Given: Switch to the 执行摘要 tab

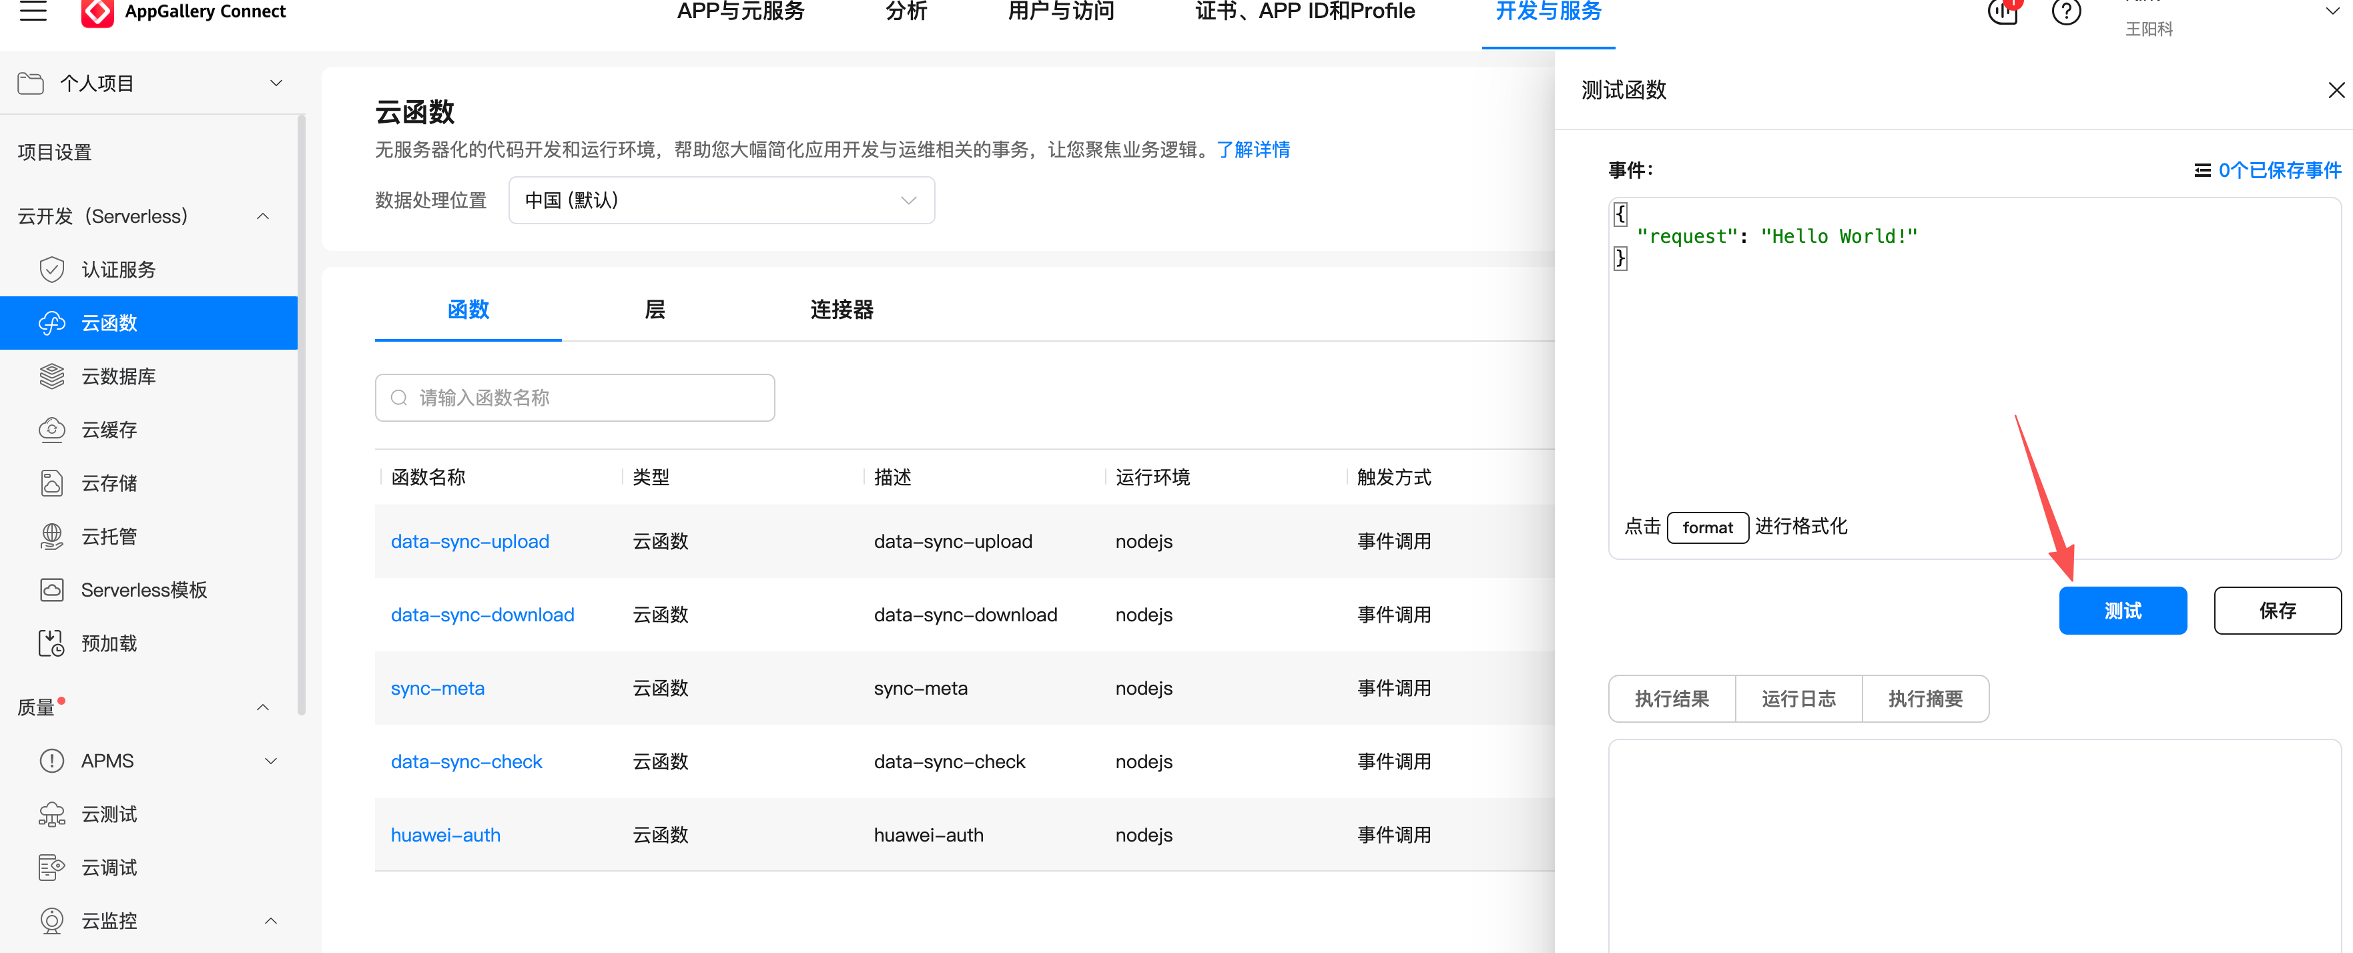Looking at the screenshot, I should 1925,699.
